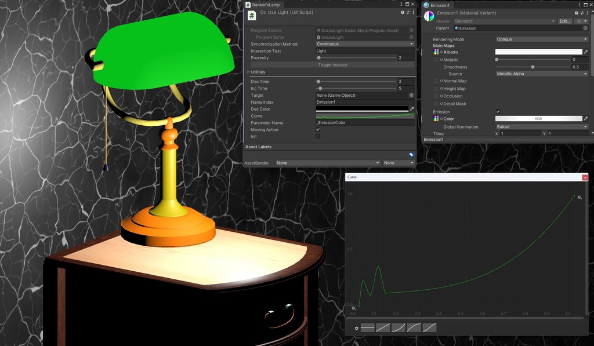Viewport: 594px width, 346px height.
Task: Pick object for Program Script field
Action: pyautogui.click(x=411, y=37)
